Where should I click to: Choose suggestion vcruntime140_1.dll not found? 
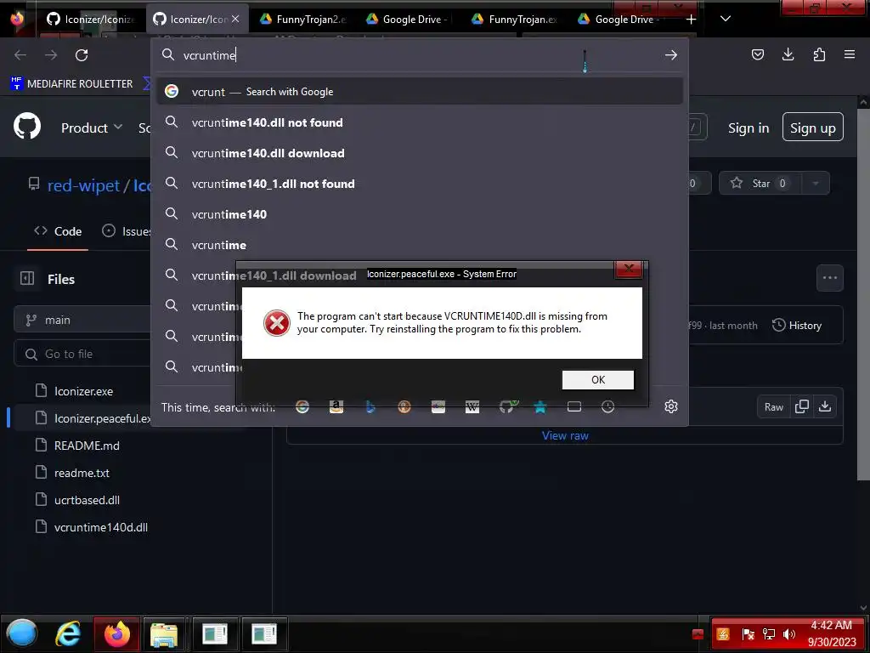coord(420,184)
